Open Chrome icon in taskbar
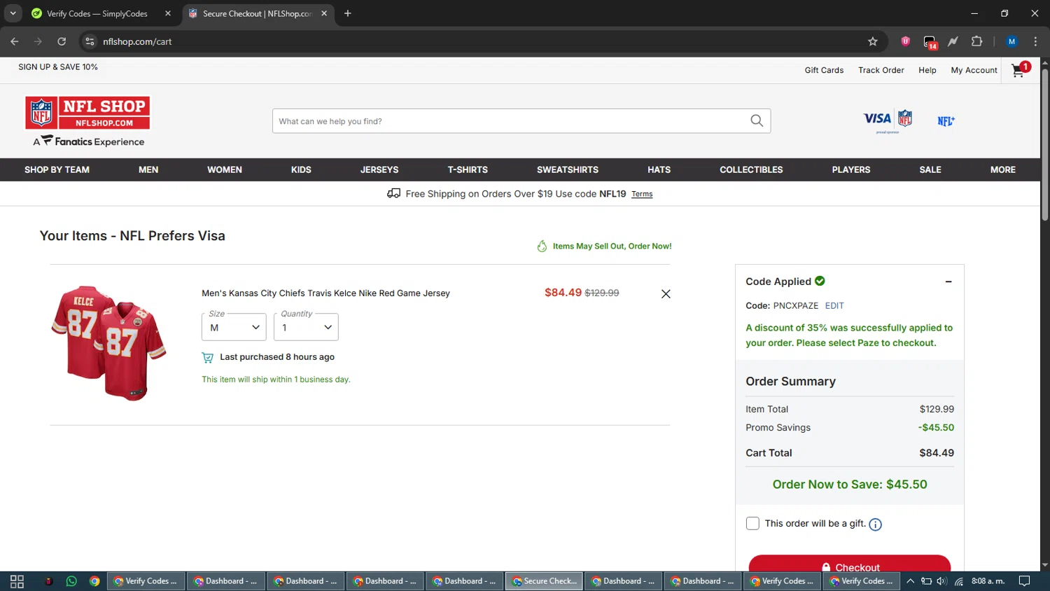 [94, 581]
